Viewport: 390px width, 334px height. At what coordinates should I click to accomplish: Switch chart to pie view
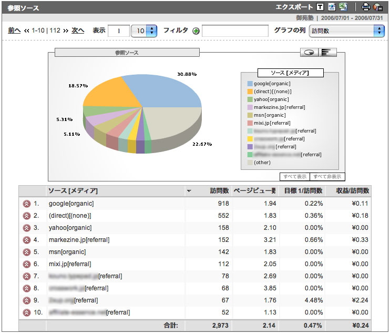pyautogui.click(x=310, y=52)
